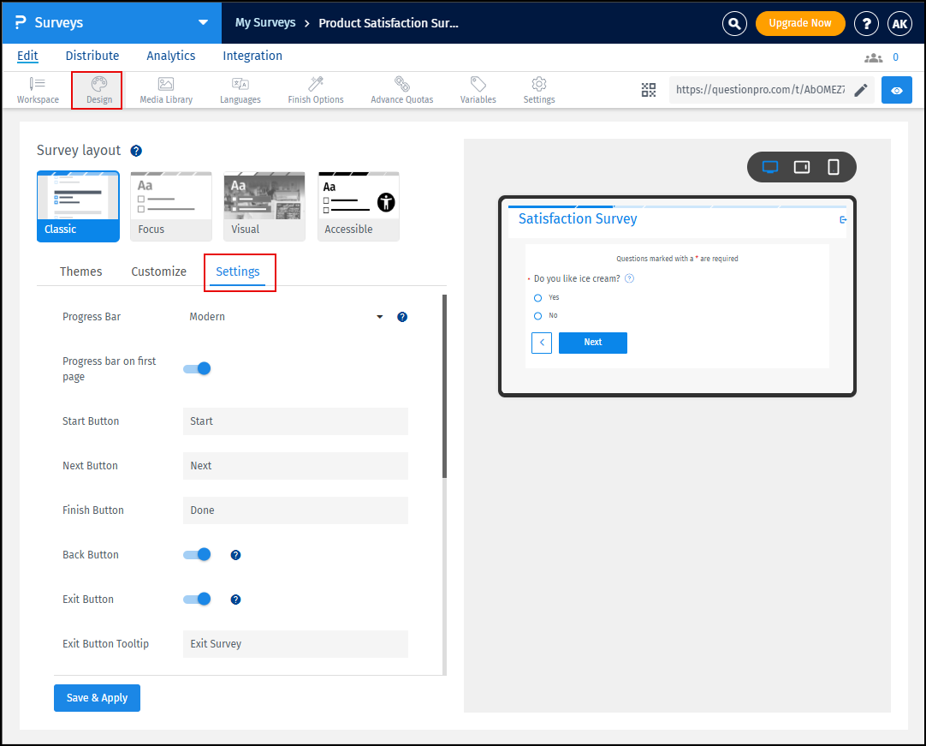Preview survey in mobile view
This screenshot has height=746, width=926.
tap(834, 167)
